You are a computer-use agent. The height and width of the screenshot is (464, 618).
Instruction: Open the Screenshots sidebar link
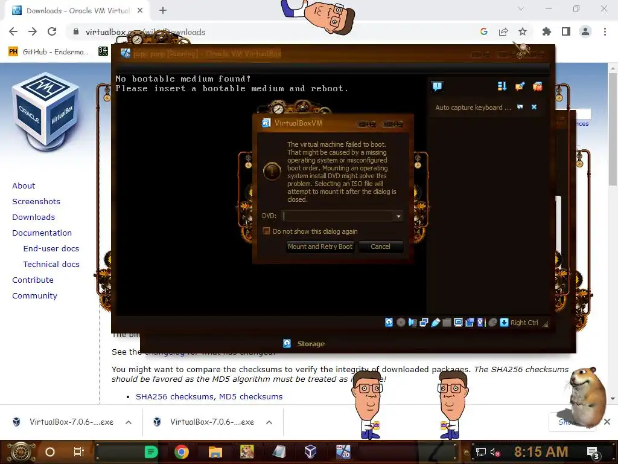(x=36, y=201)
